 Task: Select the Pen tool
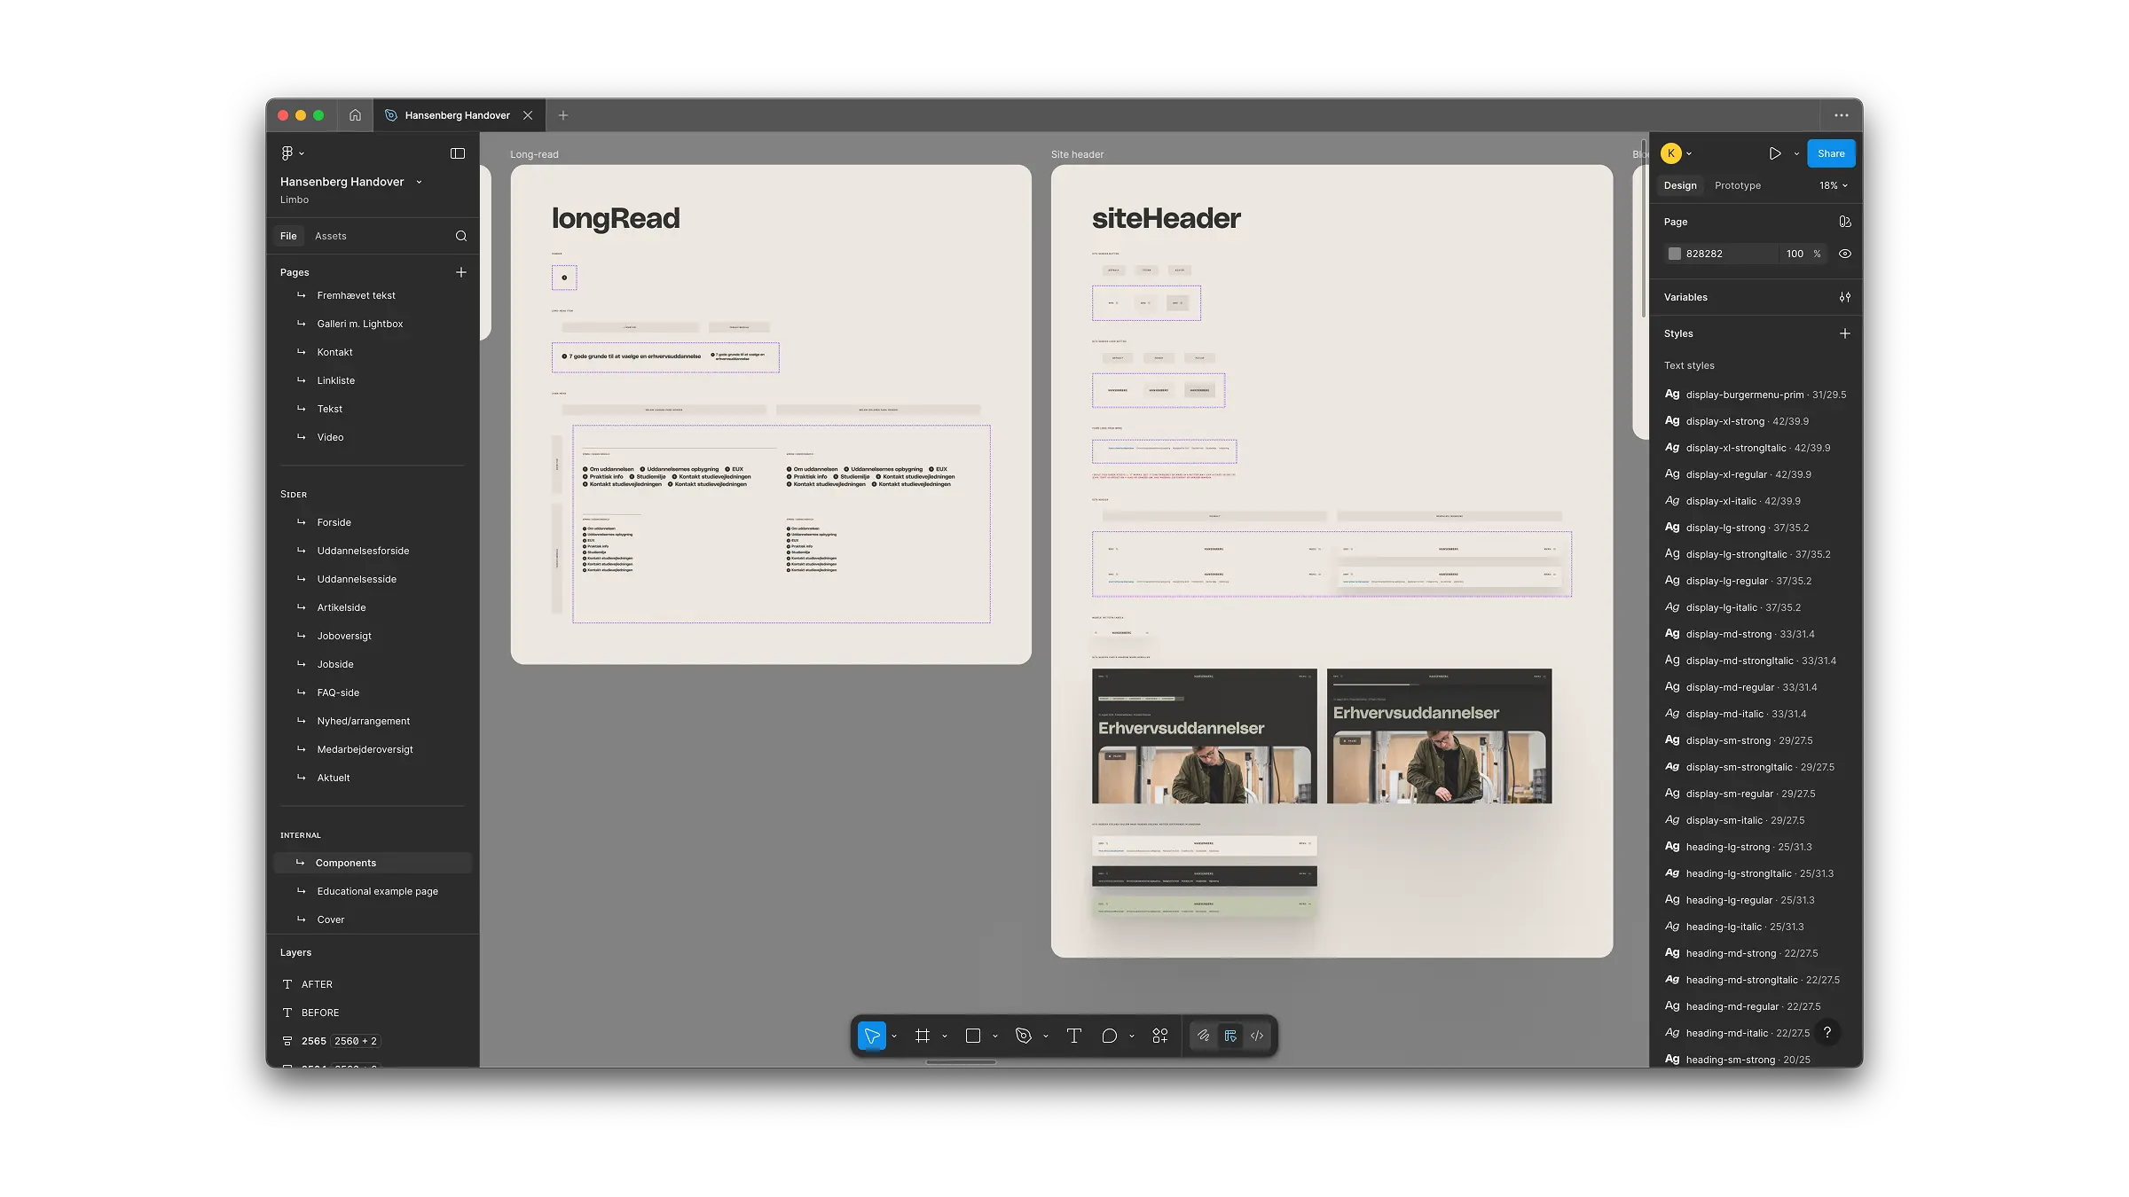(x=1023, y=1036)
